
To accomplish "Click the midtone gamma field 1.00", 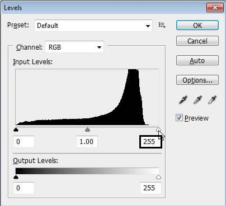I will point(87,142).
